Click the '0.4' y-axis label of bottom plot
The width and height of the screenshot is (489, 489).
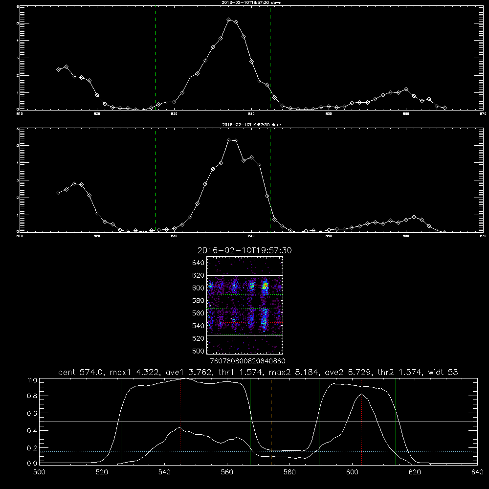click(32, 431)
